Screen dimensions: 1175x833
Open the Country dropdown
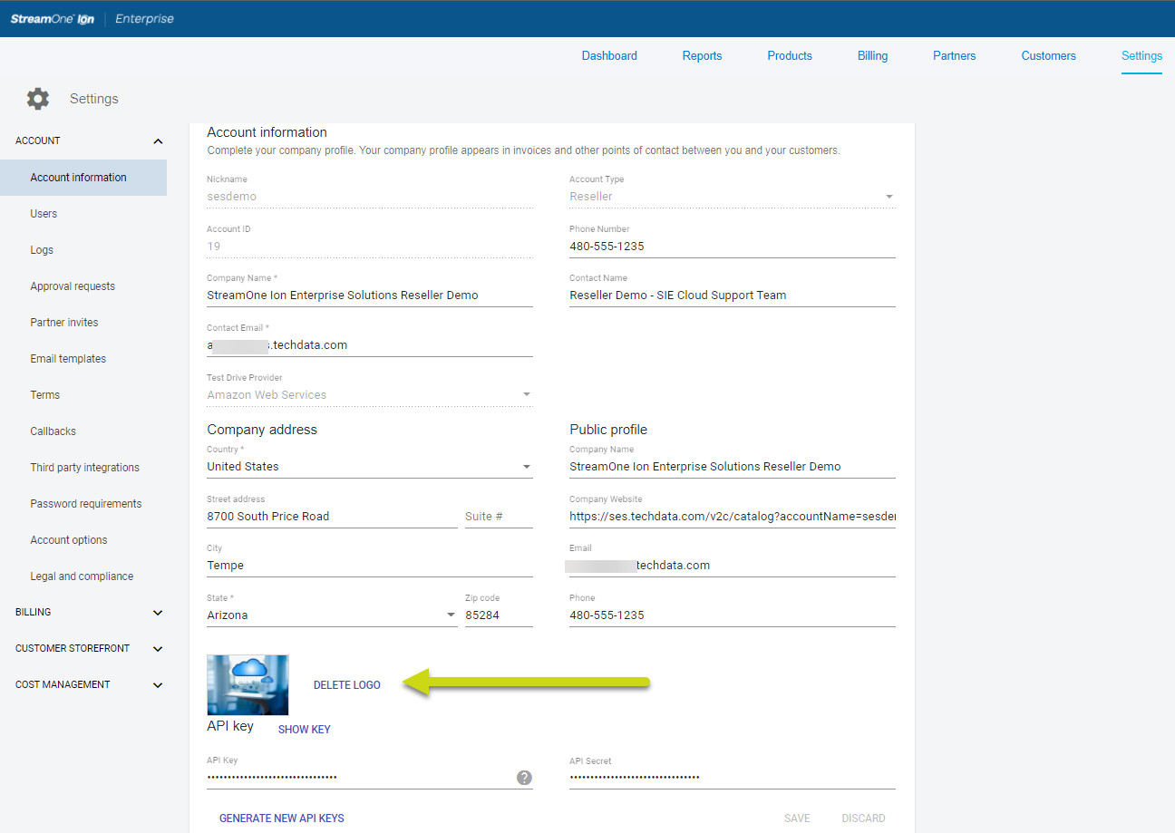pos(370,467)
